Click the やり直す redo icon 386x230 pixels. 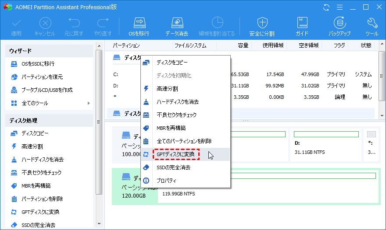point(103,26)
